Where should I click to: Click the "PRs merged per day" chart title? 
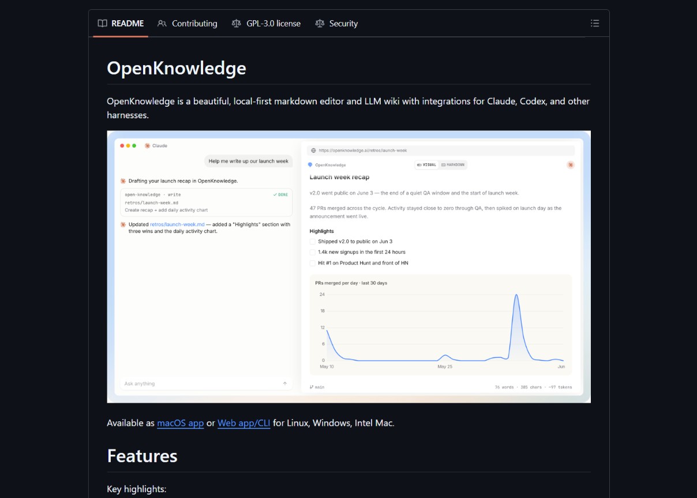351,283
